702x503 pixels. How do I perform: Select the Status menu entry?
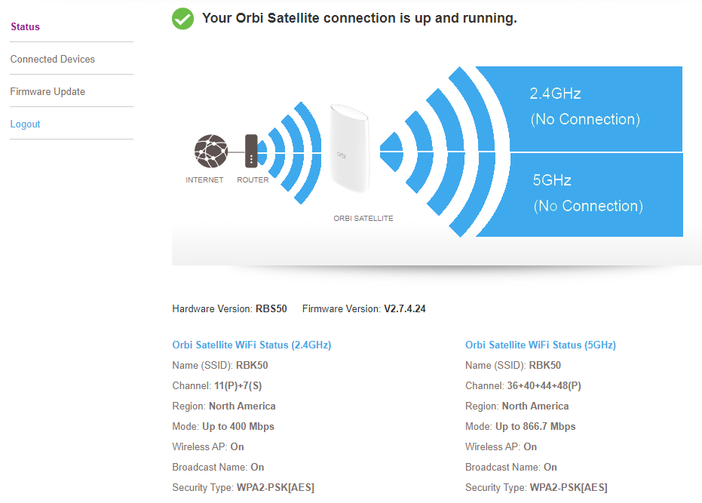click(25, 26)
